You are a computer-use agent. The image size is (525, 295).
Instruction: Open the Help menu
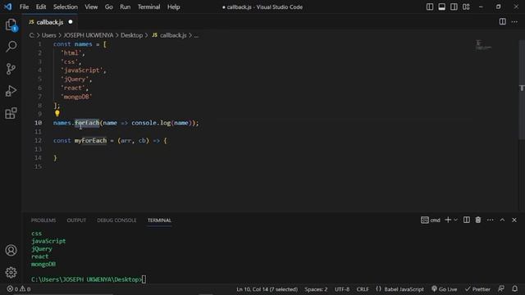(173, 7)
